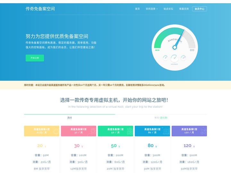Click the 流量: 60G/月 text
This screenshot has width=231, height=173.
pyautogui.click(x=116, y=162)
